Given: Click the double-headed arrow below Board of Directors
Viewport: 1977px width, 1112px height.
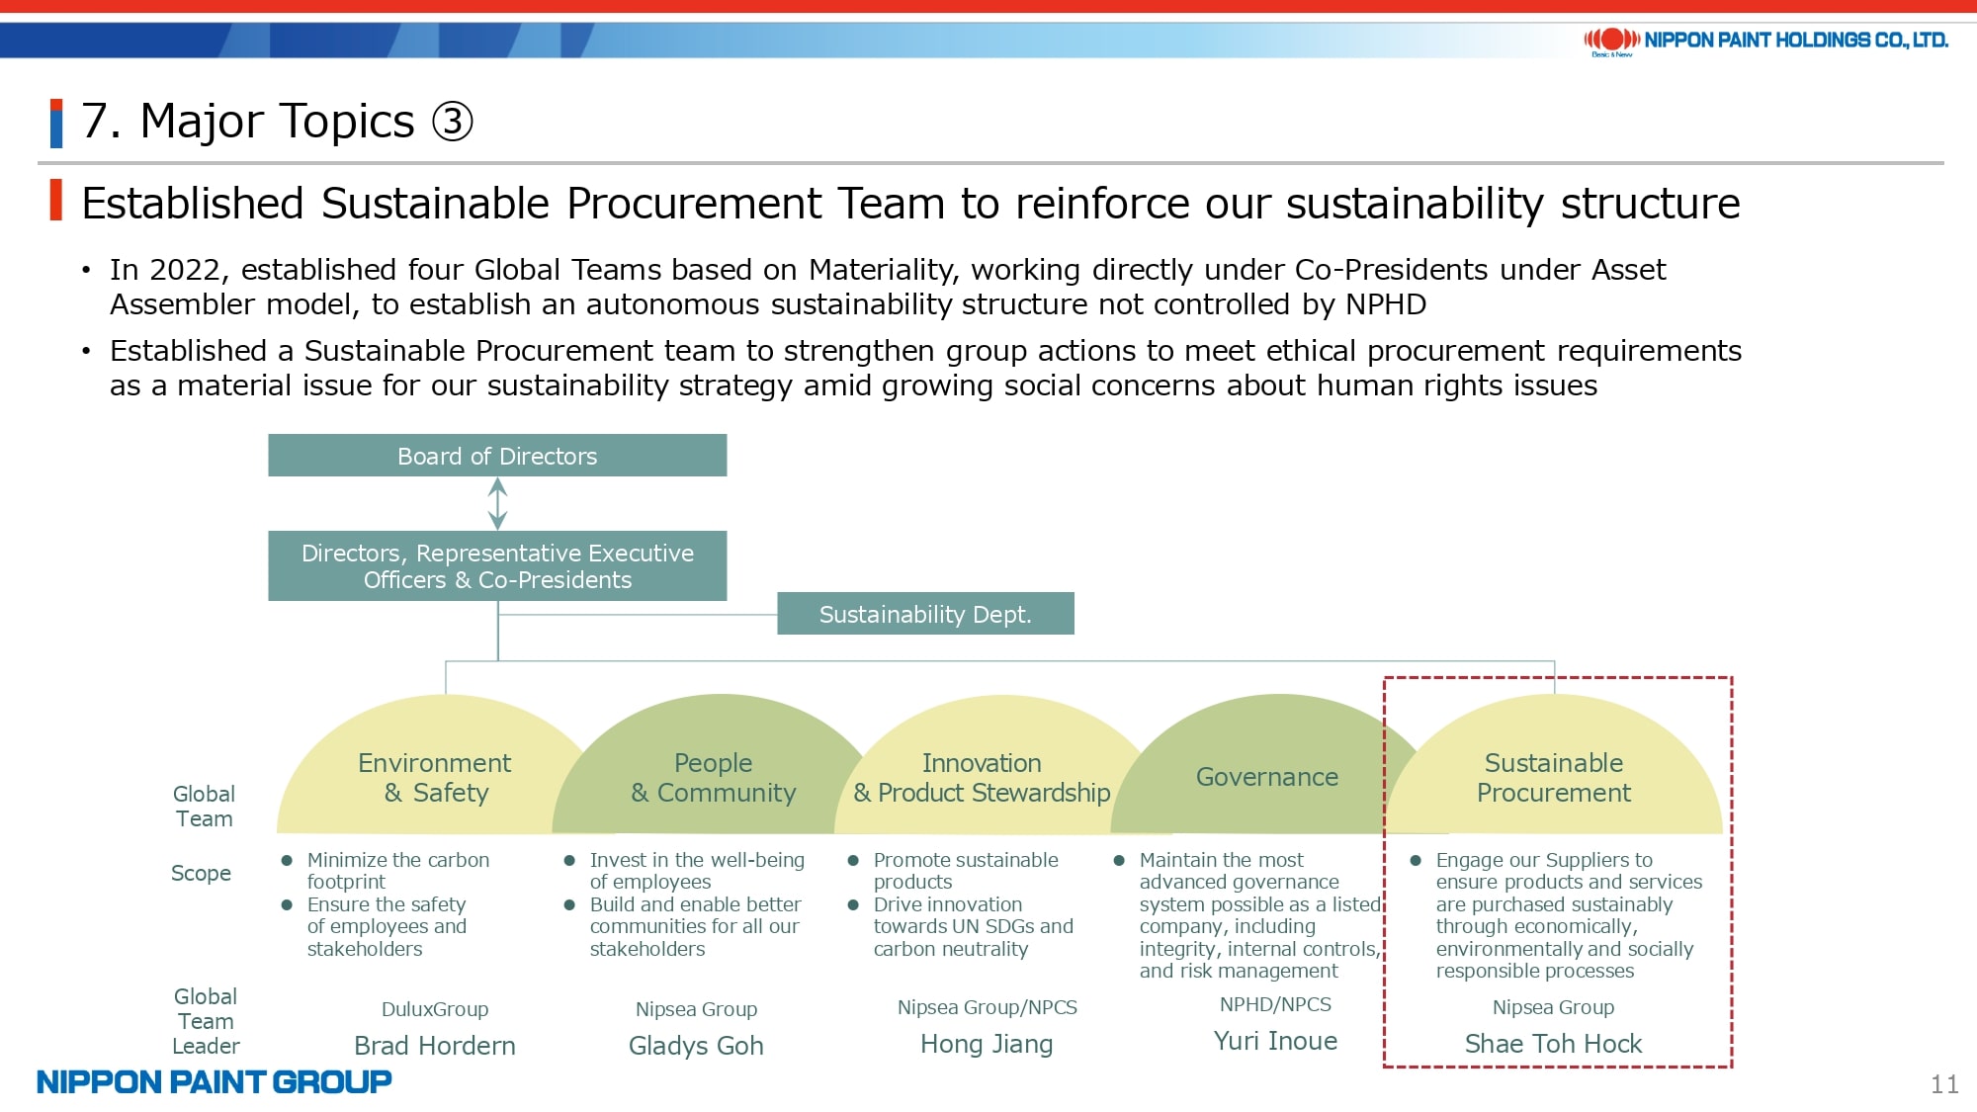Looking at the screenshot, I should coord(498,504).
